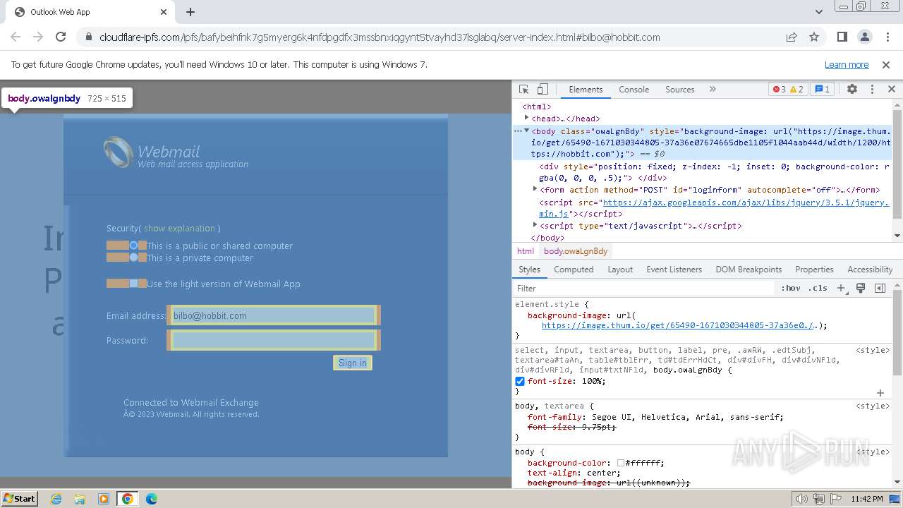Select the Styles tab

click(529, 270)
